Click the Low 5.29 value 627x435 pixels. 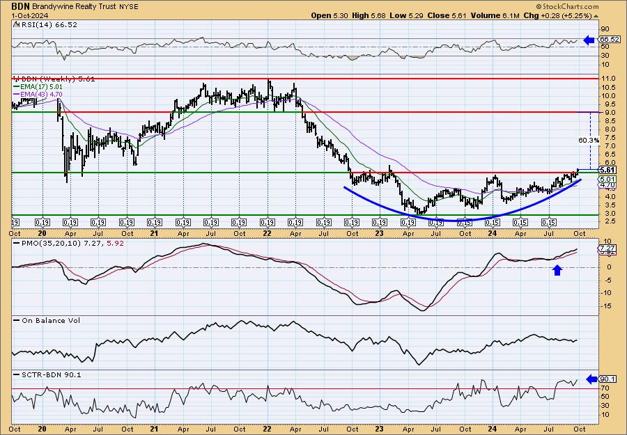(407, 15)
